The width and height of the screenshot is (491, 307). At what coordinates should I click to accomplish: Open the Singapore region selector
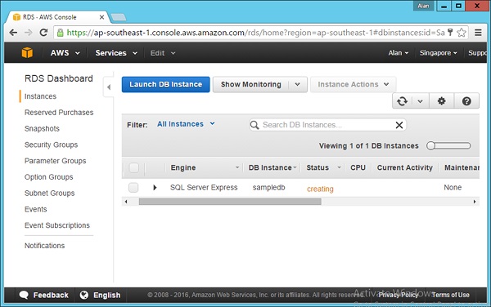(438, 53)
